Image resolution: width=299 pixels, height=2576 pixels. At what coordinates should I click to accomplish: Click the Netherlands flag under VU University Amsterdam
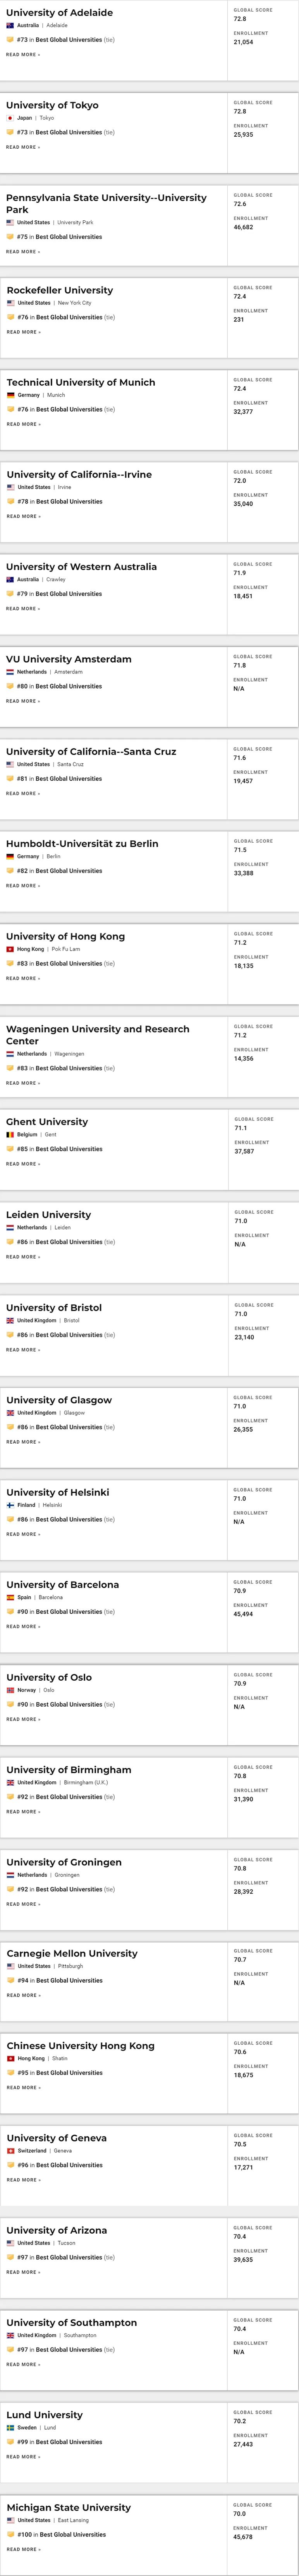[10, 672]
